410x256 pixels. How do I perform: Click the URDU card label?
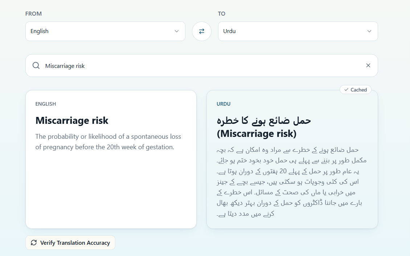point(224,104)
